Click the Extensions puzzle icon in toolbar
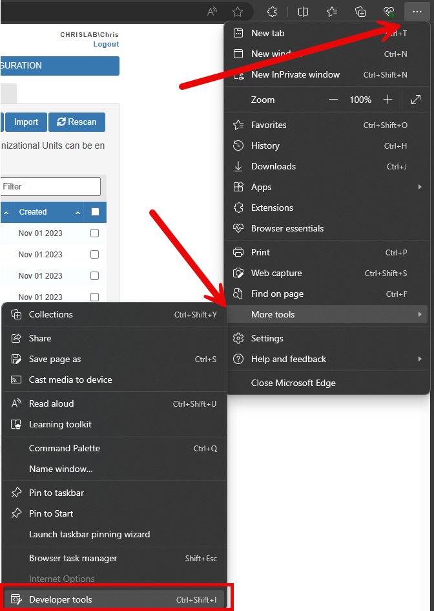Viewport: 434px width, 611px height. [272, 12]
